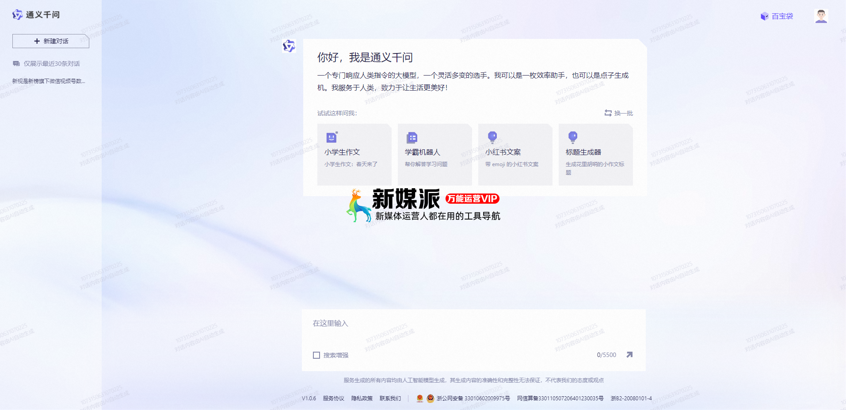Select the 标题生成器 suggestion card
Image resolution: width=846 pixels, height=410 pixels.
pos(596,155)
